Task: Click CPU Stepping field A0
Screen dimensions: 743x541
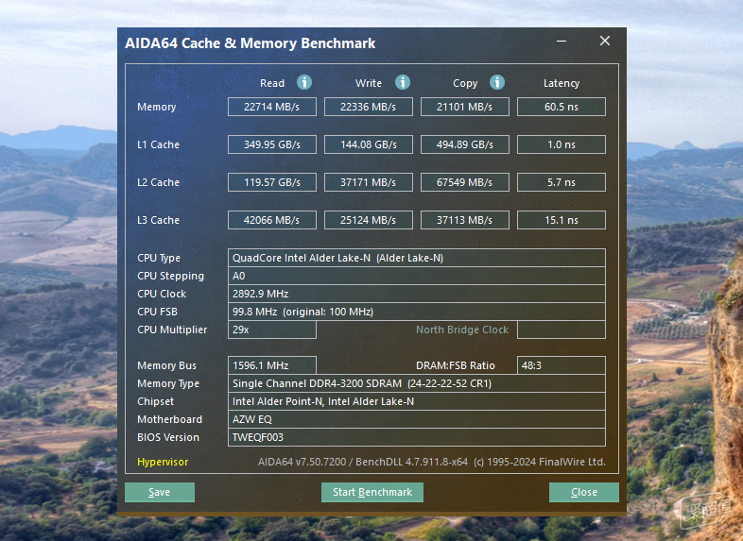Action: point(417,276)
